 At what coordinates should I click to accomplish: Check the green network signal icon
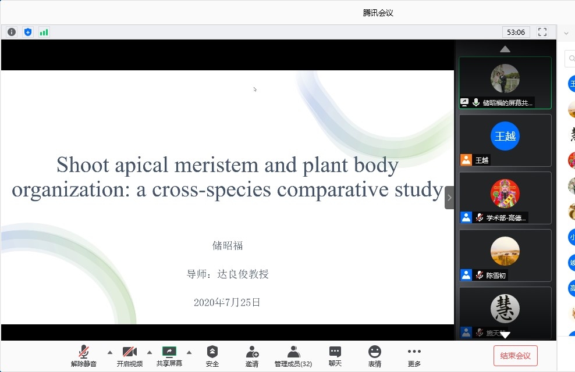coord(44,32)
